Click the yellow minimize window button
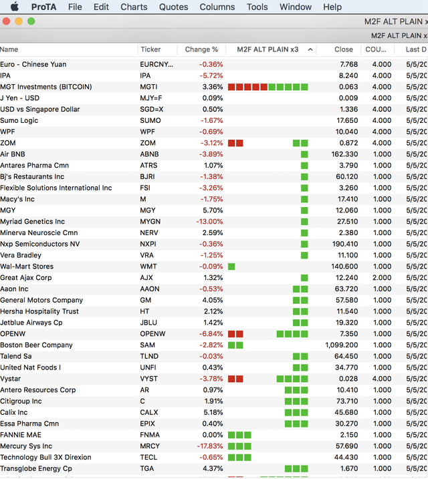Screen dimensions: 428x479 (x=19, y=21)
